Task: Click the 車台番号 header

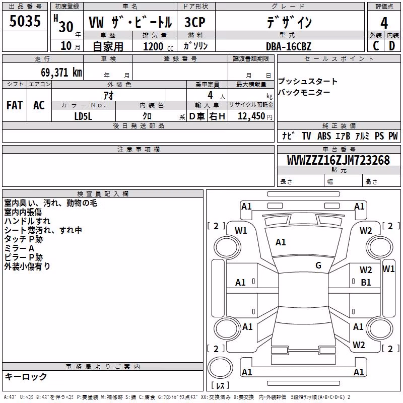Action: pos(339,149)
